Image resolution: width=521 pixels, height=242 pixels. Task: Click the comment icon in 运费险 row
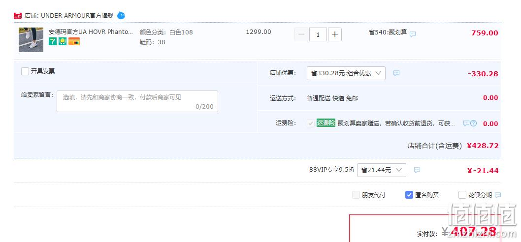(466, 123)
